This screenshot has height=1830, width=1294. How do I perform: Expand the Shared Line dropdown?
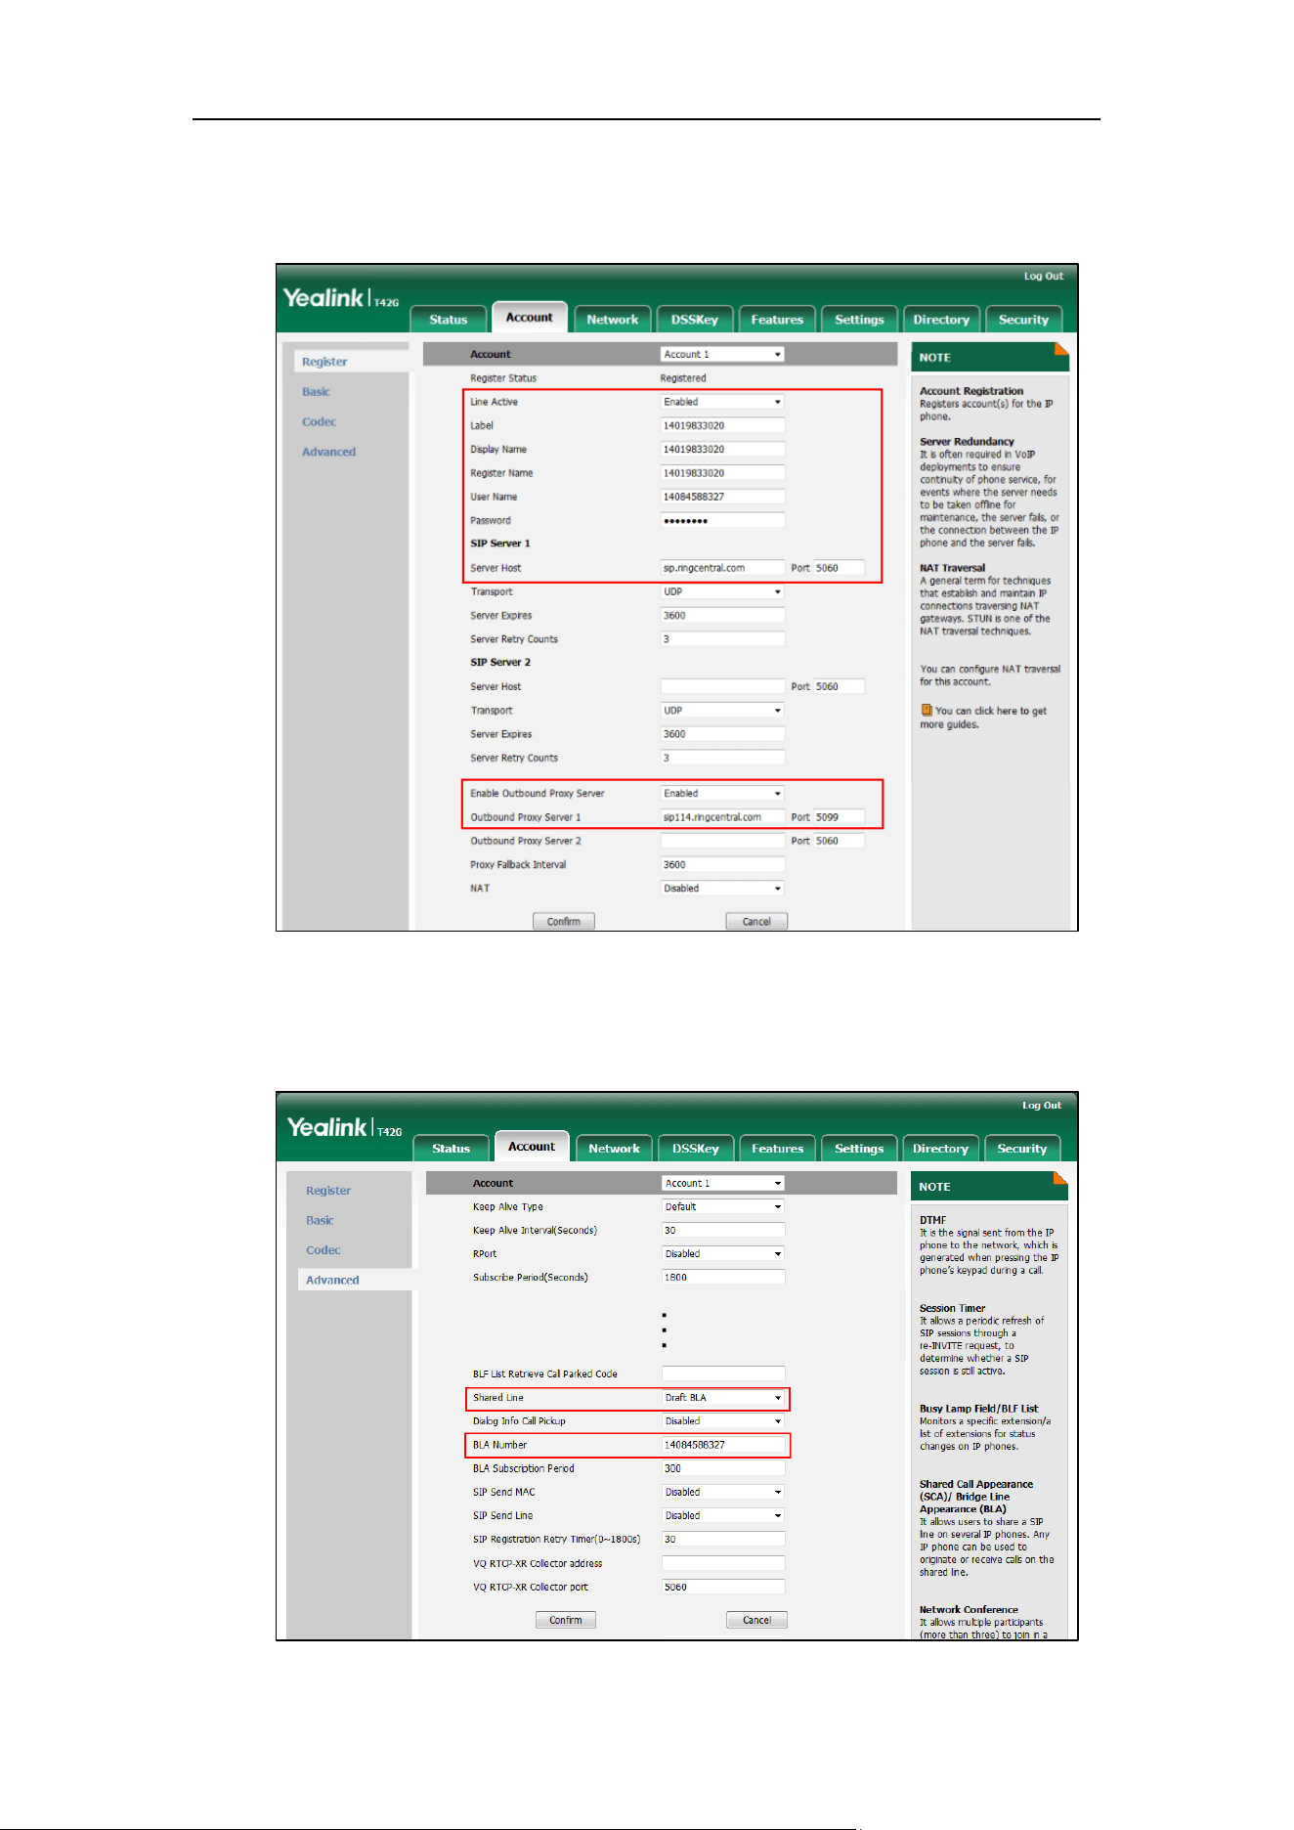tap(723, 1398)
